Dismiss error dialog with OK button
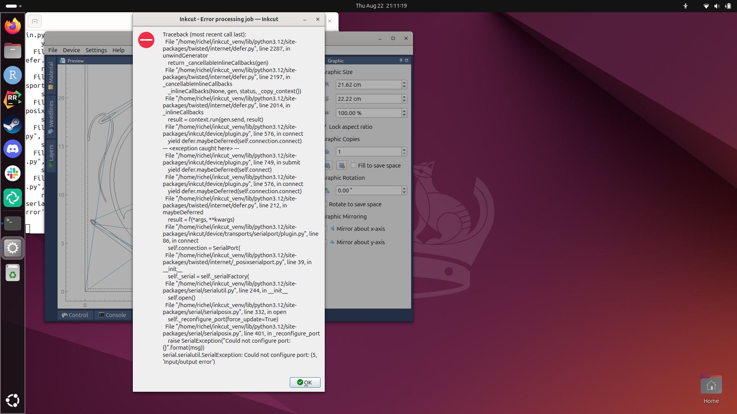Image resolution: width=737 pixels, height=414 pixels. click(x=305, y=382)
